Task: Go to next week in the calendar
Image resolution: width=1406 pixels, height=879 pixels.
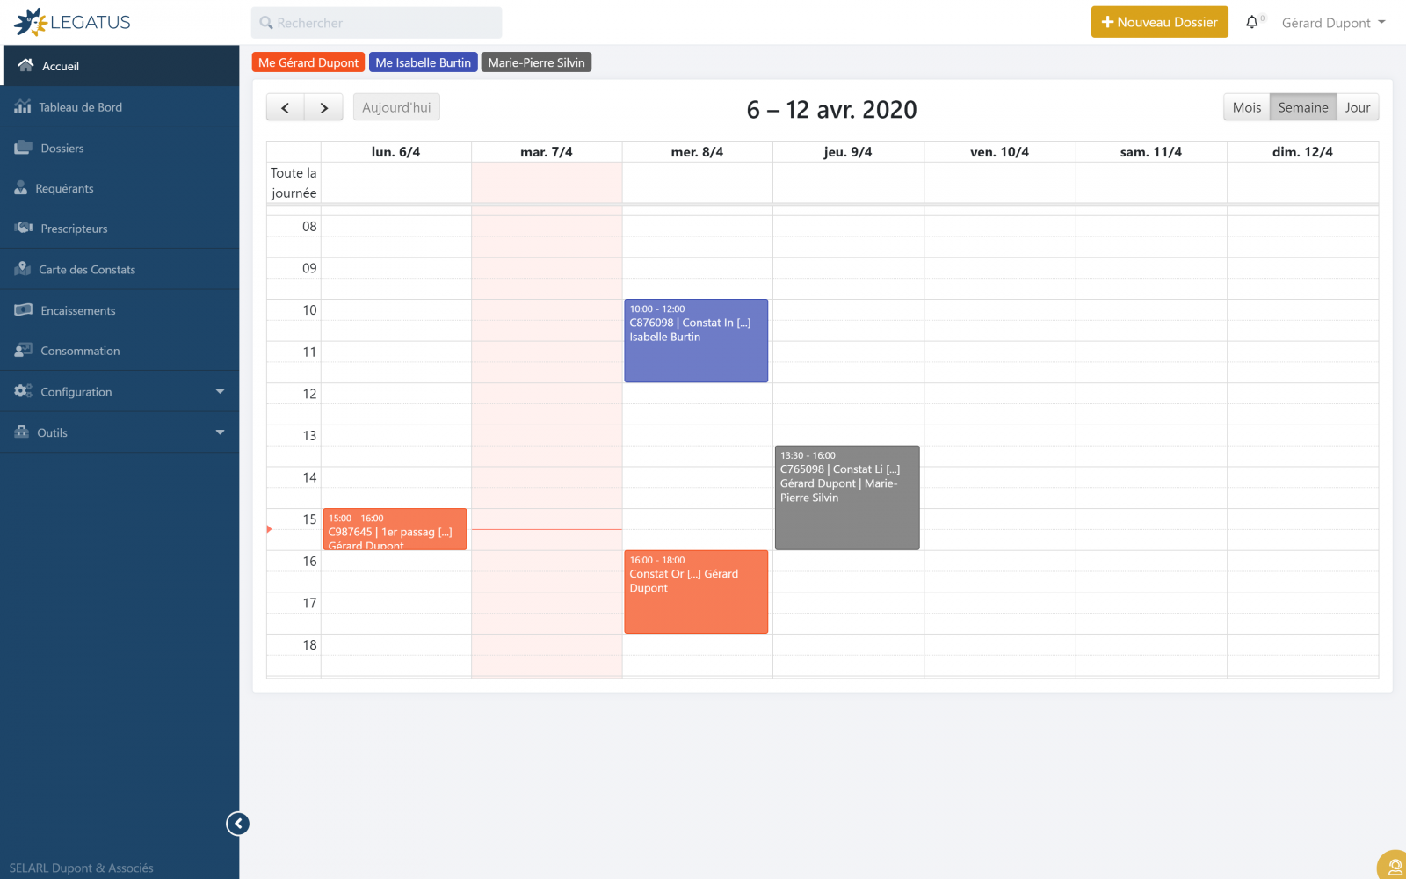Action: tap(323, 107)
